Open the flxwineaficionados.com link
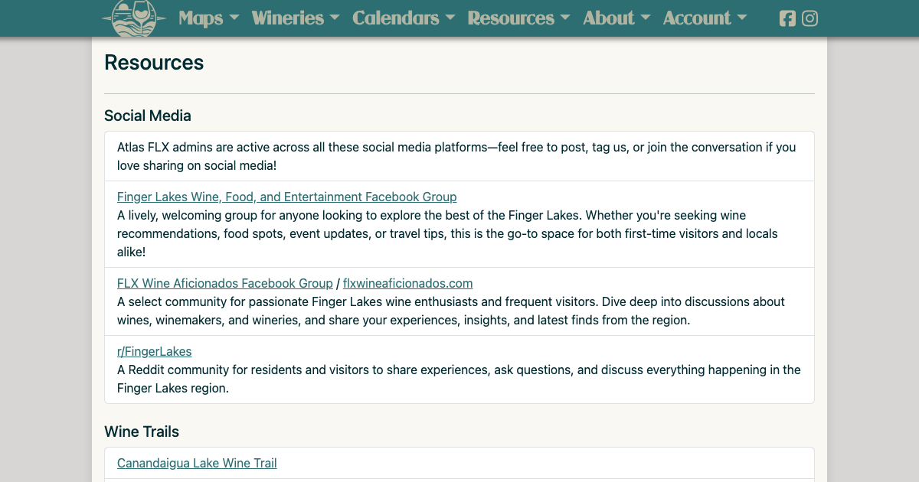 (407, 283)
